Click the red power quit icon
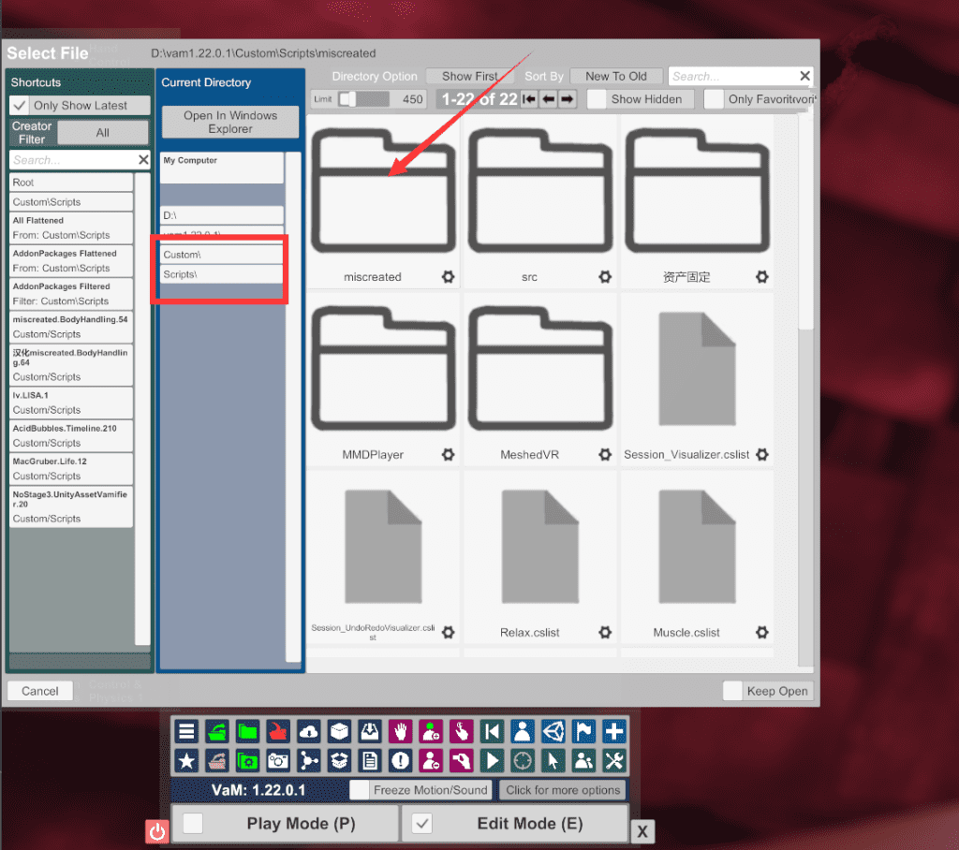The width and height of the screenshot is (959, 850). [156, 831]
